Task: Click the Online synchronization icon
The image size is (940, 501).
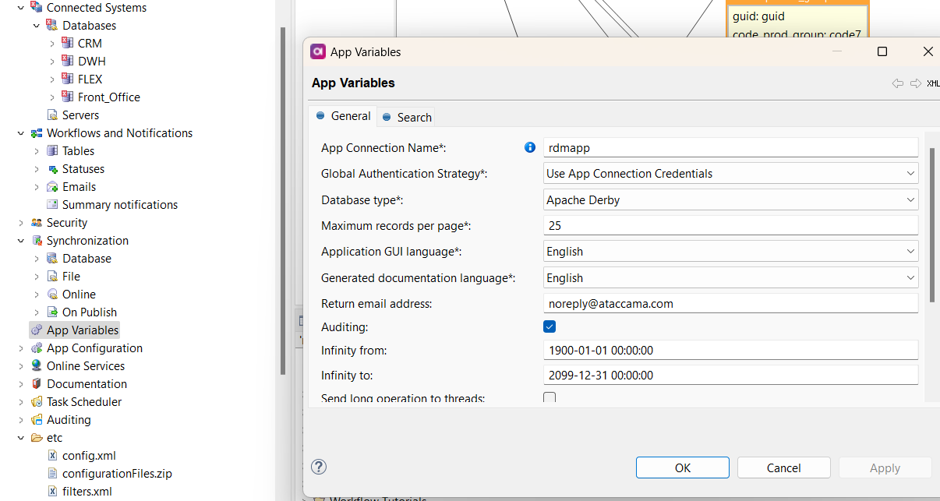Action: [x=52, y=295]
